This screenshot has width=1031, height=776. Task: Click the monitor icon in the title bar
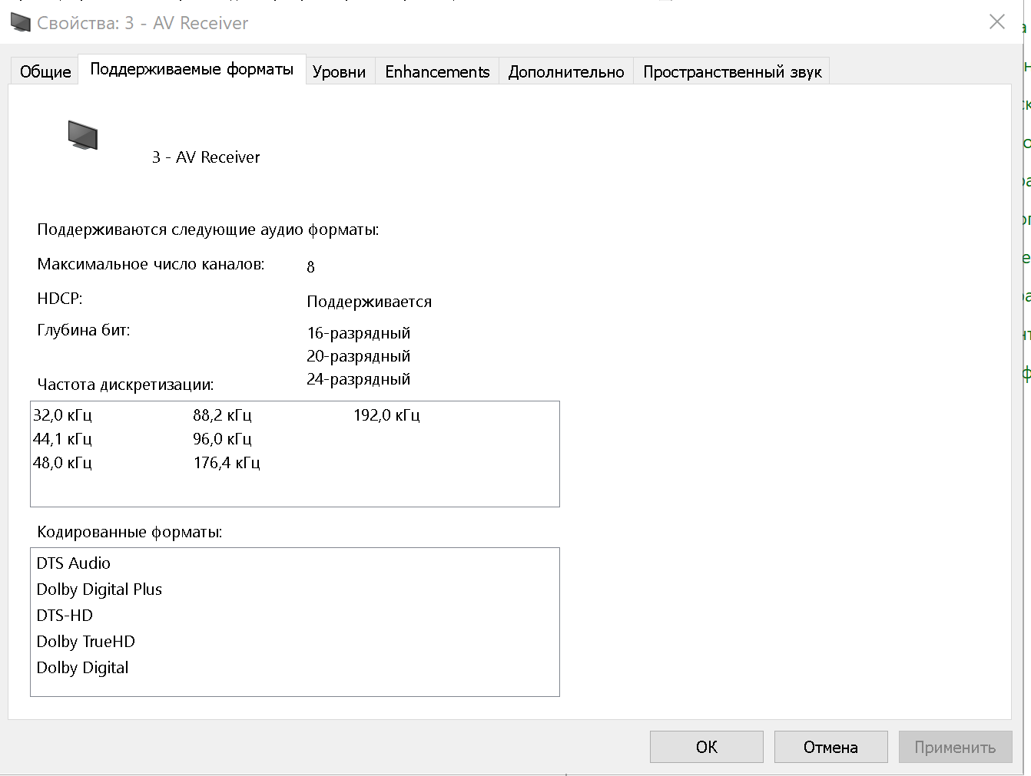[x=21, y=23]
